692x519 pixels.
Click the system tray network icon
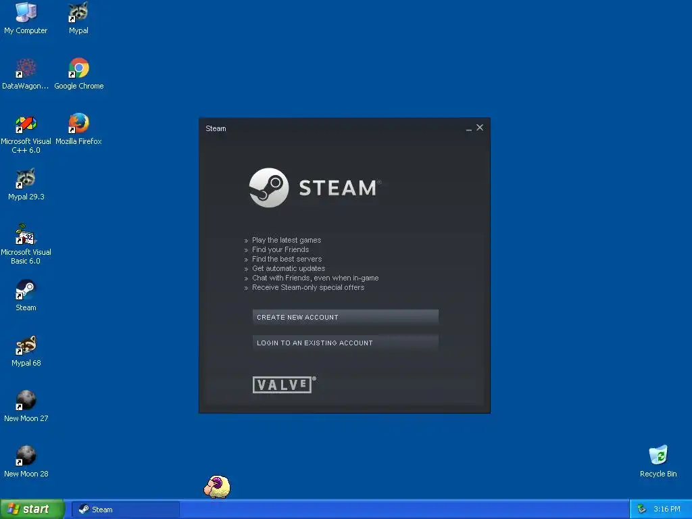(x=642, y=510)
